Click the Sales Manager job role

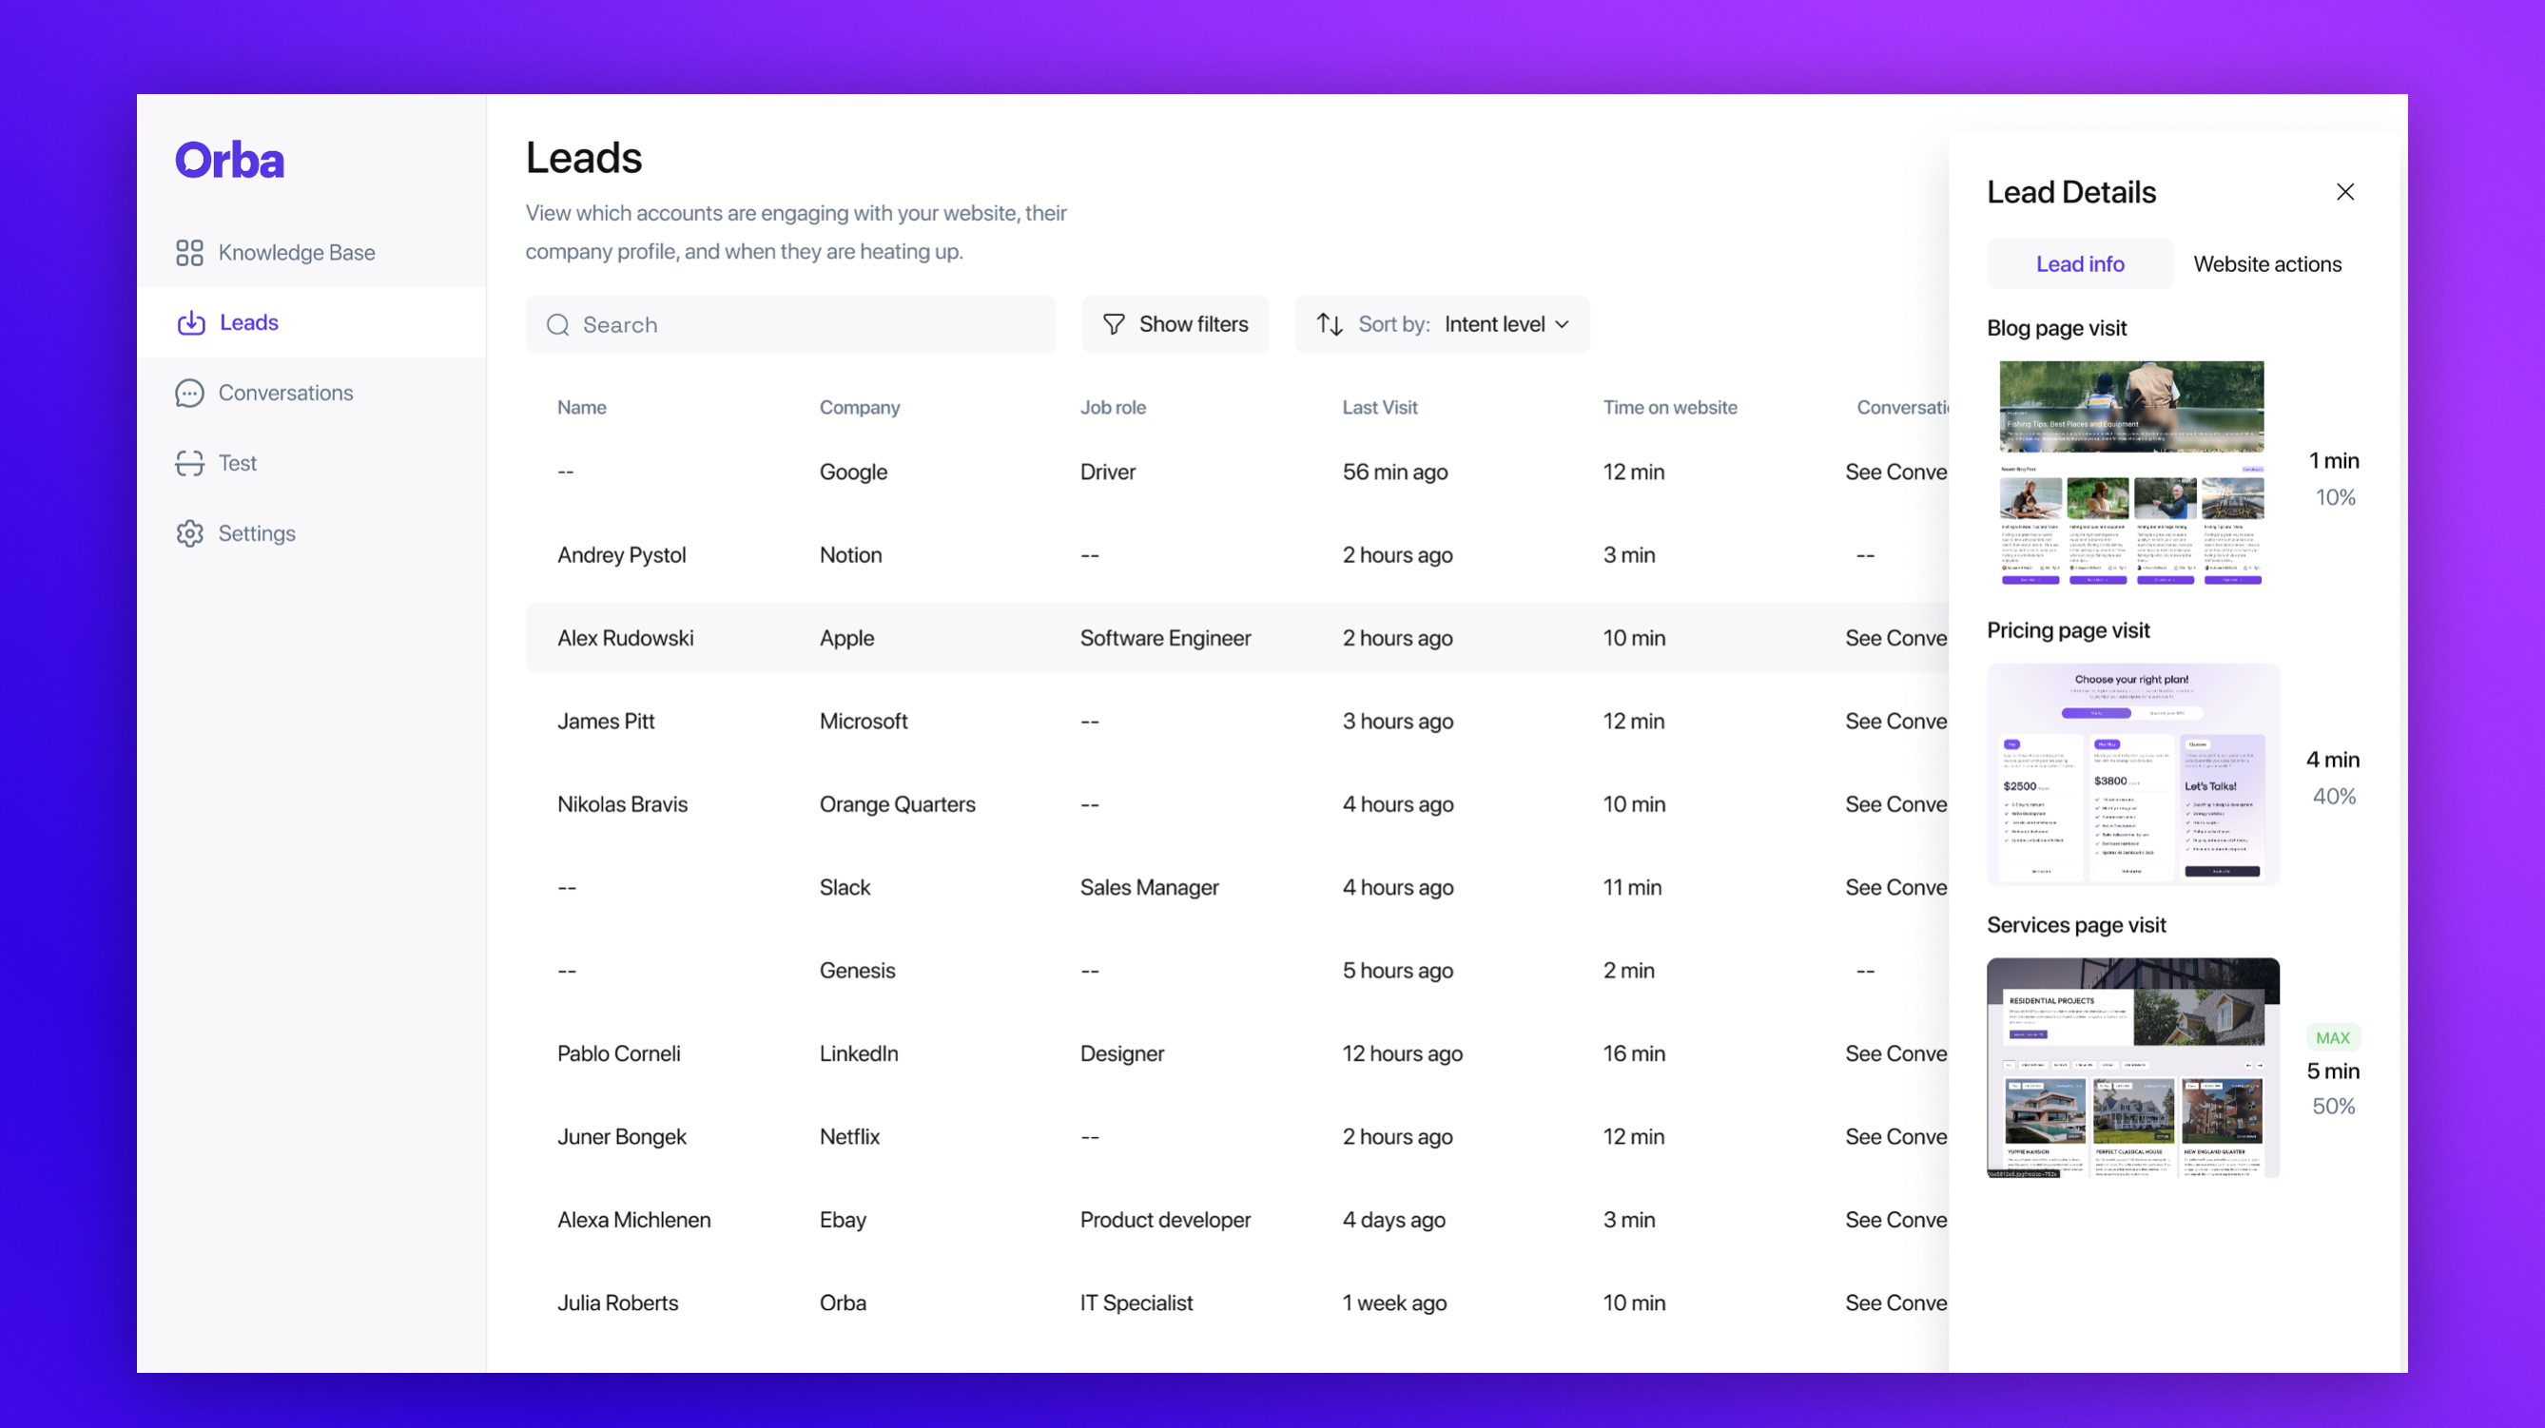click(1149, 887)
